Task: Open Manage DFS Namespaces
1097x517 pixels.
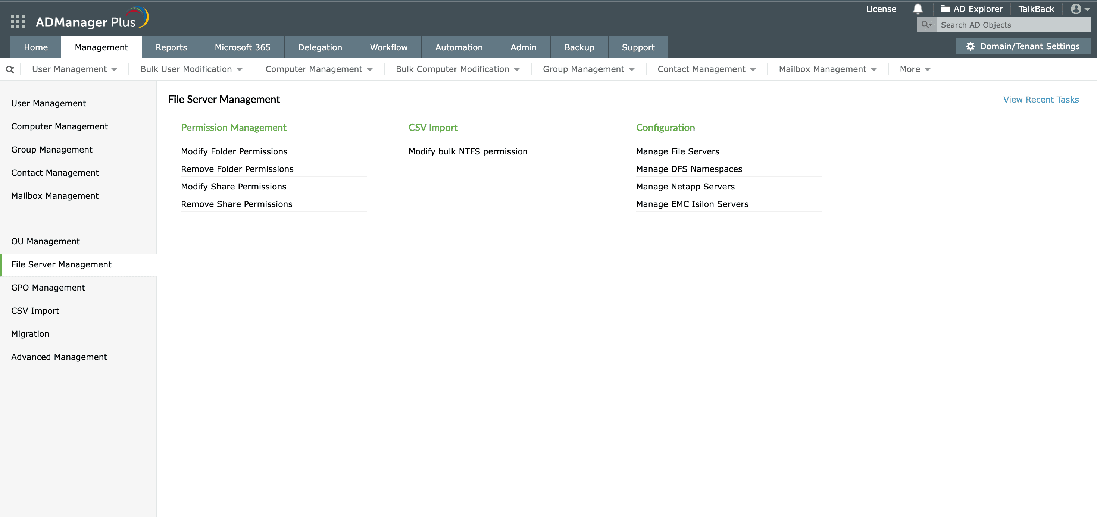Action: pos(688,169)
